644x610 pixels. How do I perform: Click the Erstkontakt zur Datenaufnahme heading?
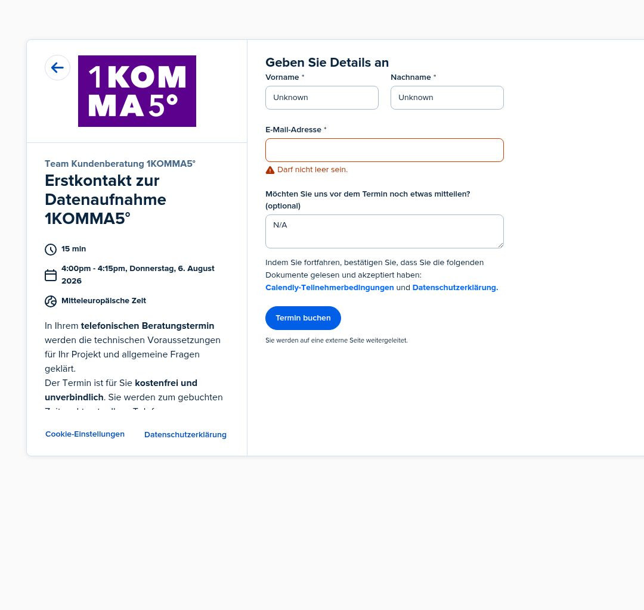click(106, 200)
